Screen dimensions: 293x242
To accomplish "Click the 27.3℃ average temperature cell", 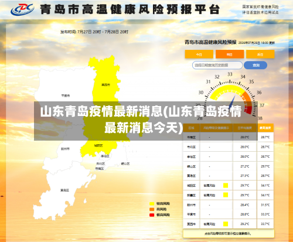I will [245, 176].
